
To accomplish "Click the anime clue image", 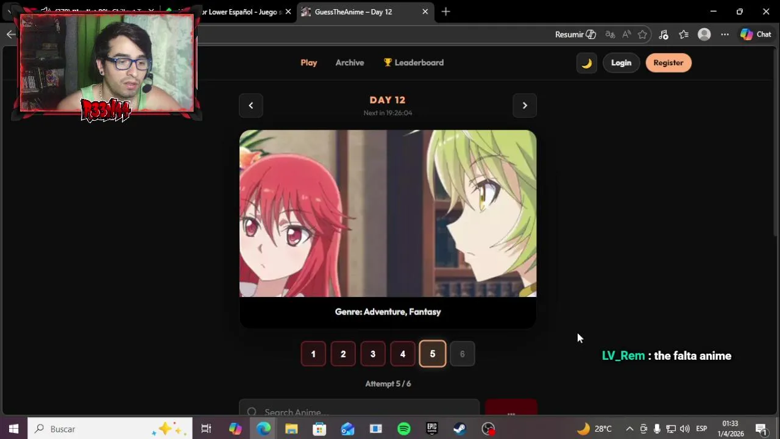I will [388, 213].
